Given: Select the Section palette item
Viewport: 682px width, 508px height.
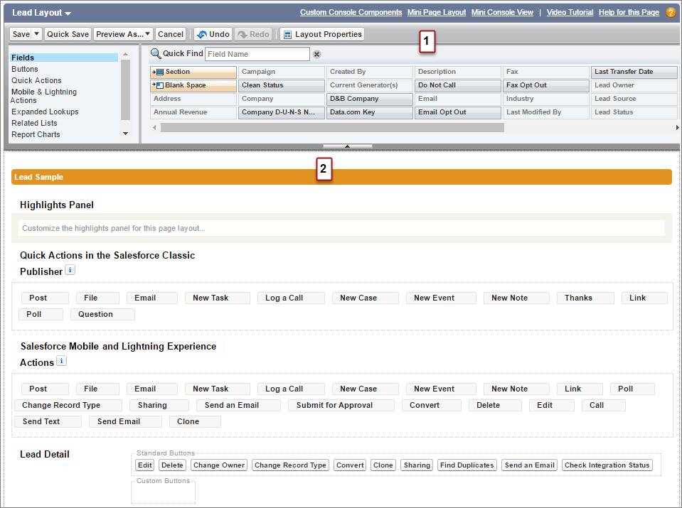Looking at the screenshot, I should (x=193, y=72).
